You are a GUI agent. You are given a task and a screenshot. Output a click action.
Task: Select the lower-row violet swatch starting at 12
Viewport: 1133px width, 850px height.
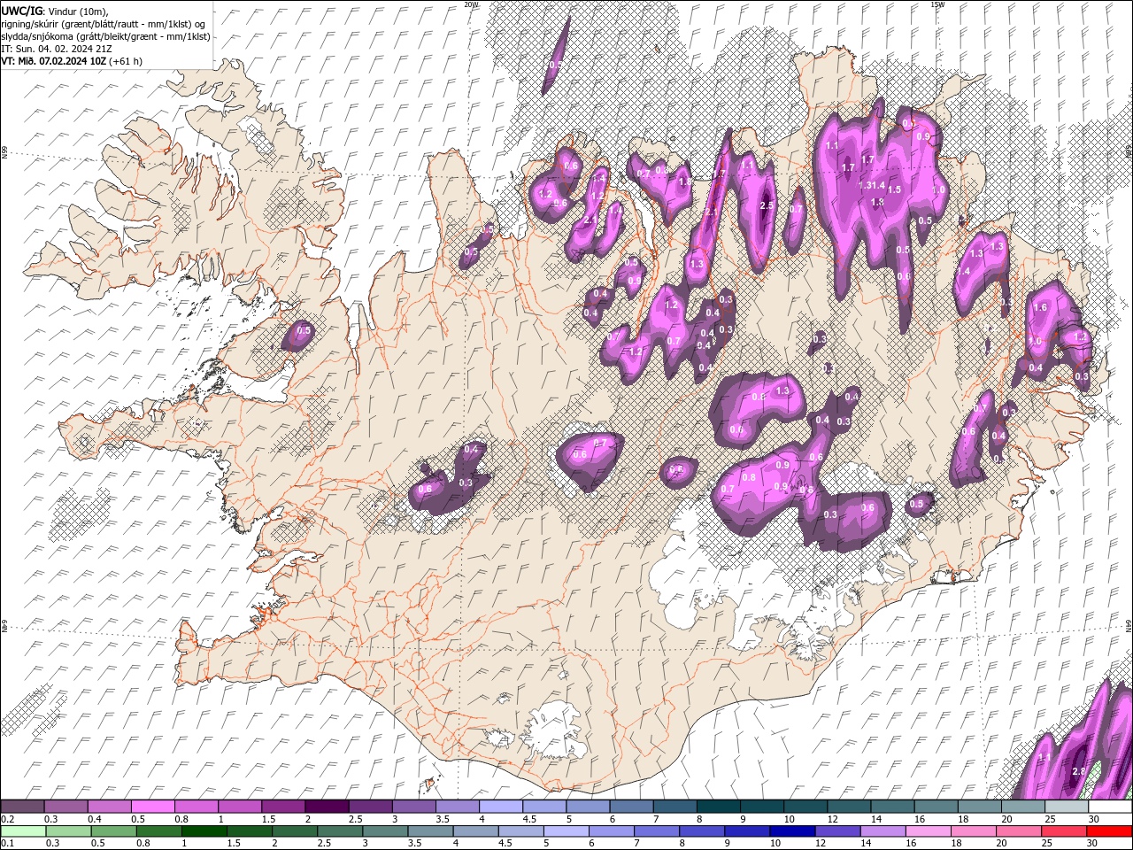pos(836,831)
